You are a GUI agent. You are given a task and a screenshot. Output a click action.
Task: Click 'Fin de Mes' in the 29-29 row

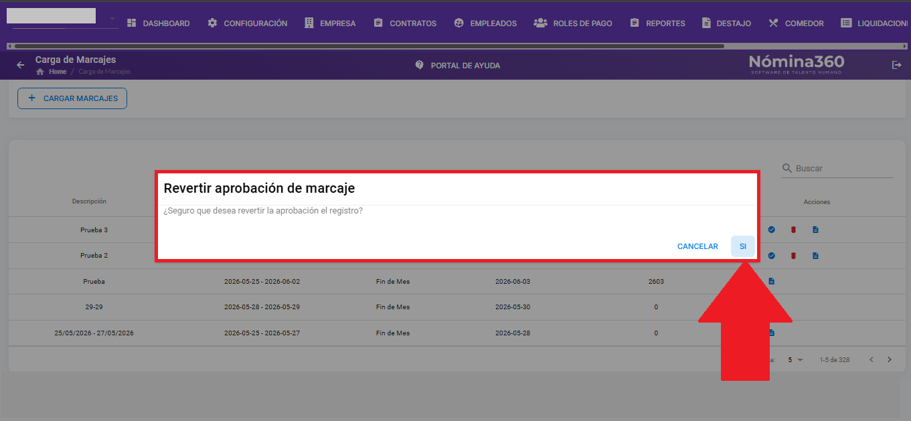pos(393,307)
